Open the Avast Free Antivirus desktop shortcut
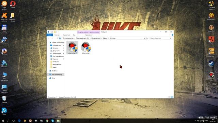 [x=4, y=17]
